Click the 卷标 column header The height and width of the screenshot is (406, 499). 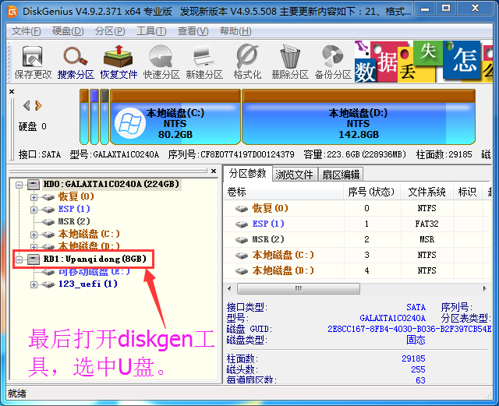click(283, 192)
